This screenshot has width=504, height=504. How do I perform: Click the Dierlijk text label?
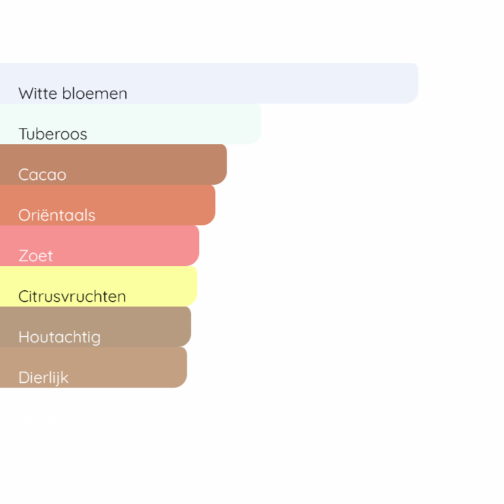[43, 377]
